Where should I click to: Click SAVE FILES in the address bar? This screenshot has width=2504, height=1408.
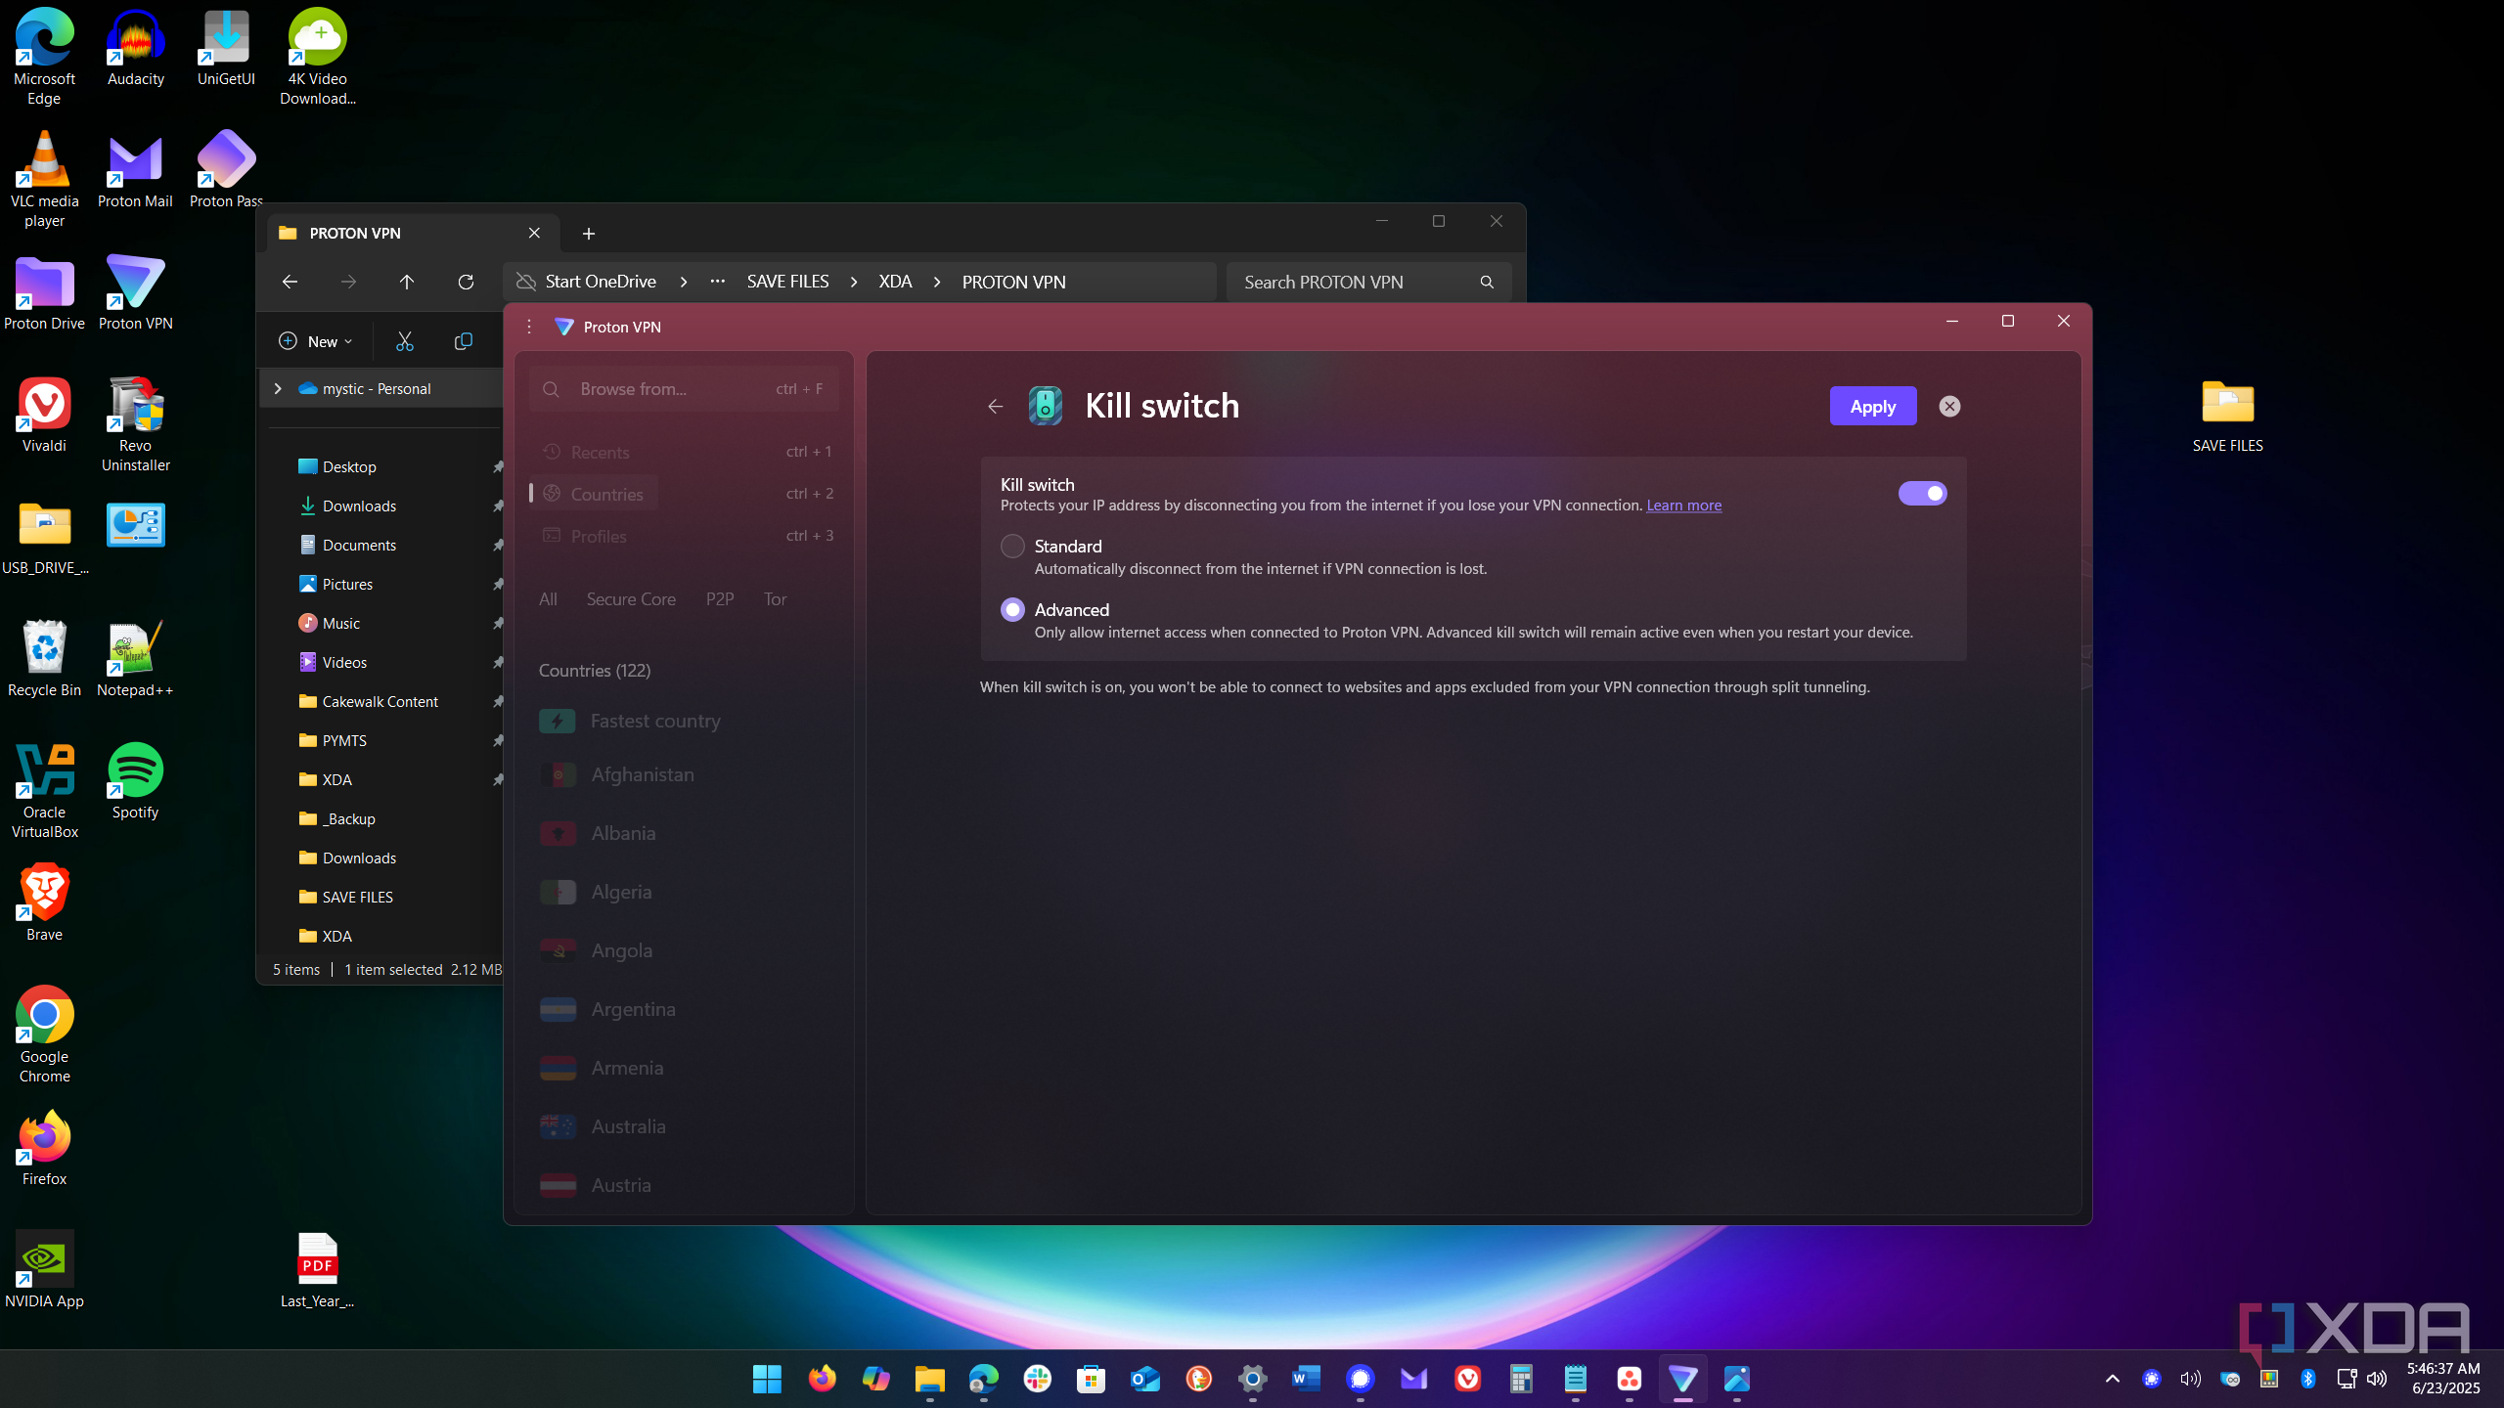click(x=787, y=282)
